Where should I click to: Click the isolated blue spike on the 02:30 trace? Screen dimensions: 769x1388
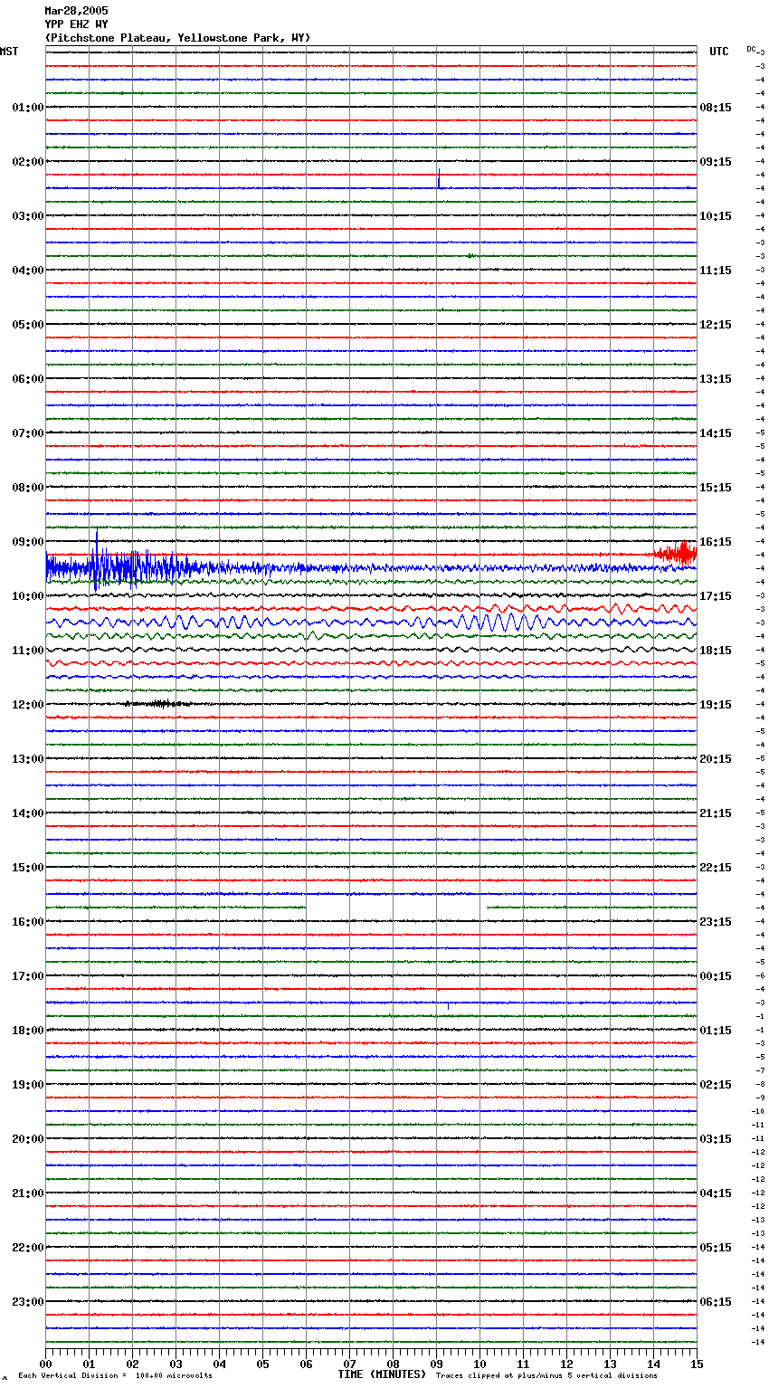pos(439,178)
